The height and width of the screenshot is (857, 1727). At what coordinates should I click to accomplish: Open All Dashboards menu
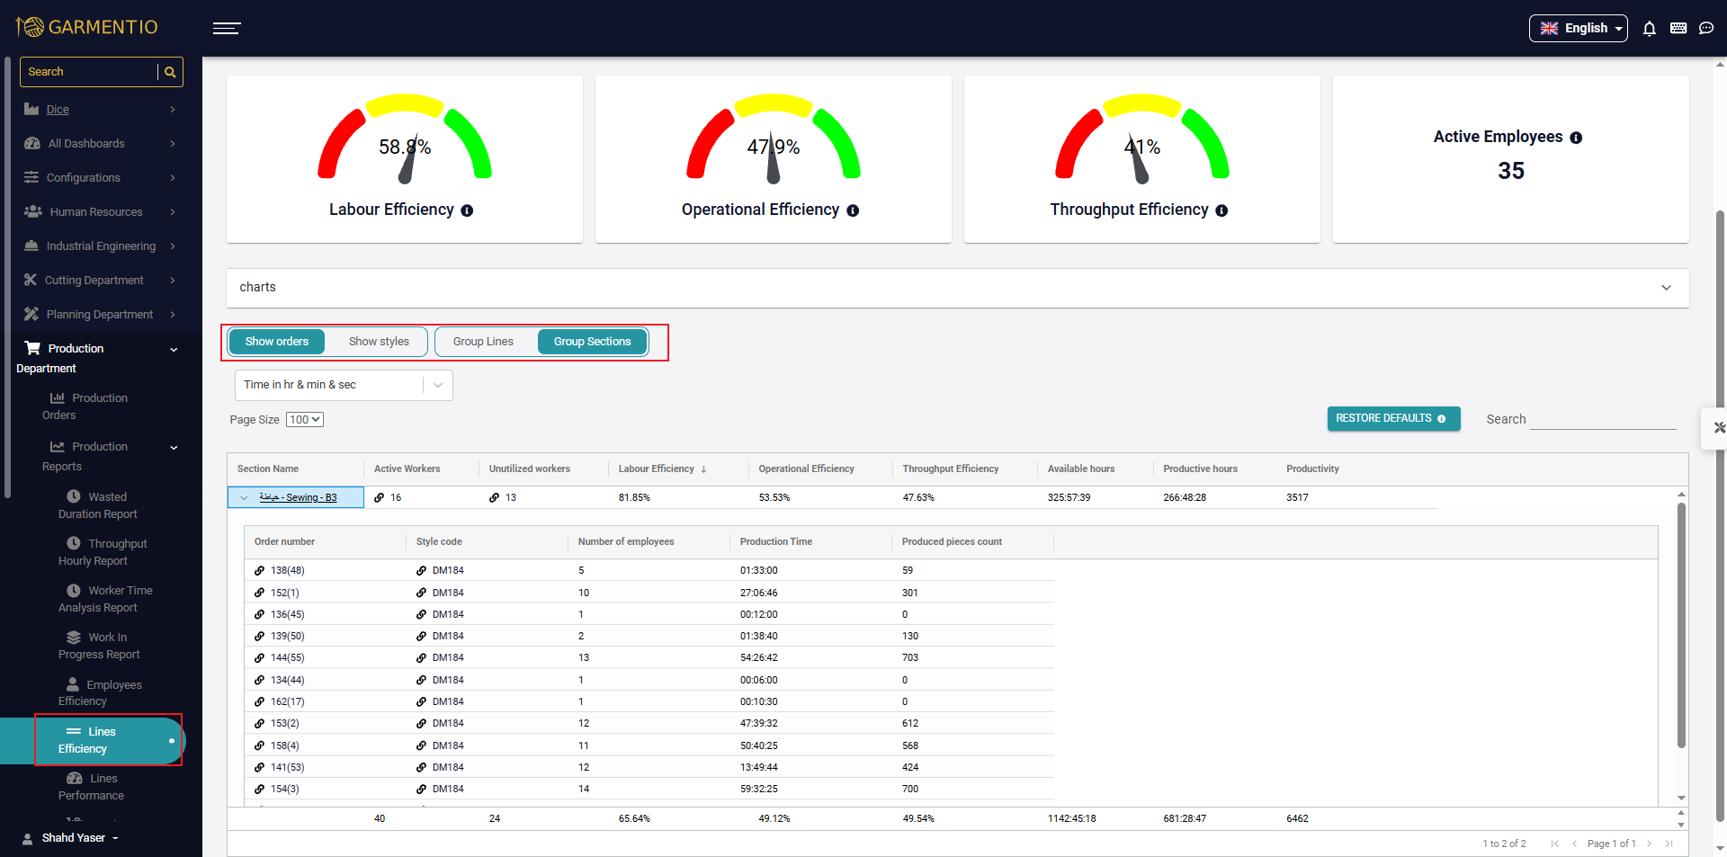pos(99,144)
